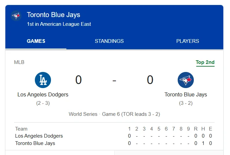
Task: Click the MLB league label
Action: coord(19,62)
